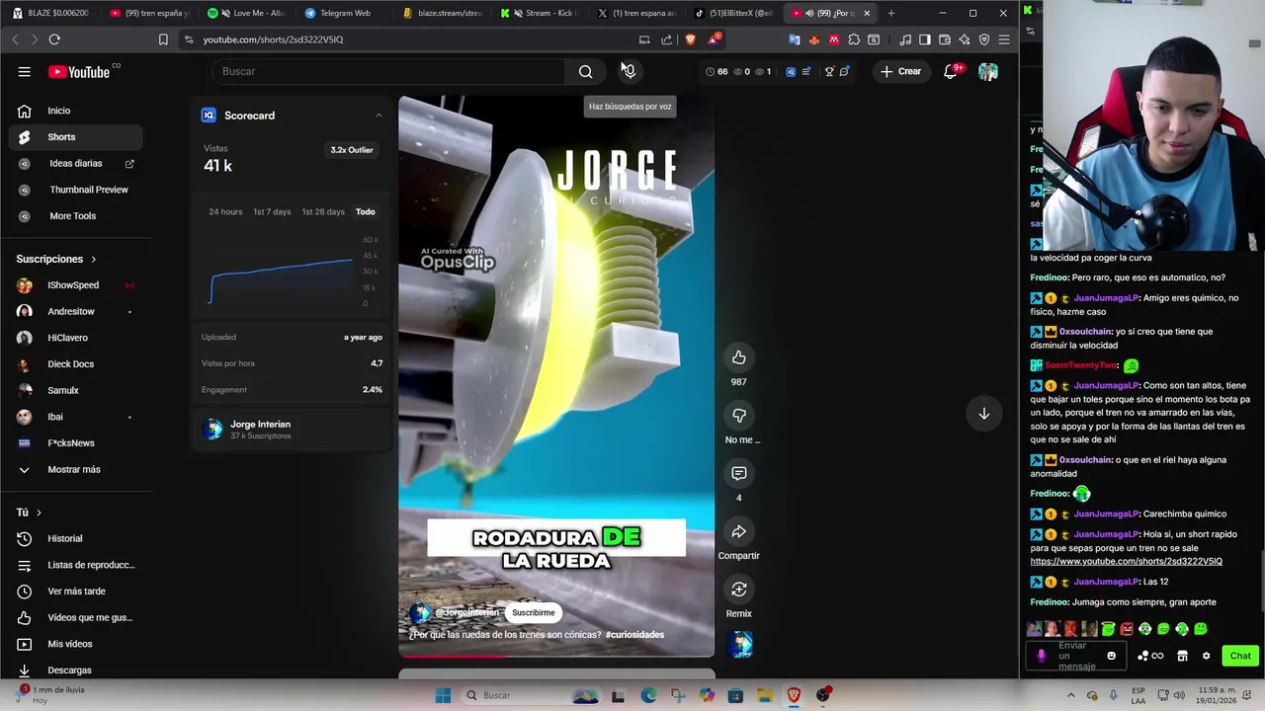Open Thumbnail Preview in the sidebar
This screenshot has width=1265, height=711.
click(x=89, y=190)
